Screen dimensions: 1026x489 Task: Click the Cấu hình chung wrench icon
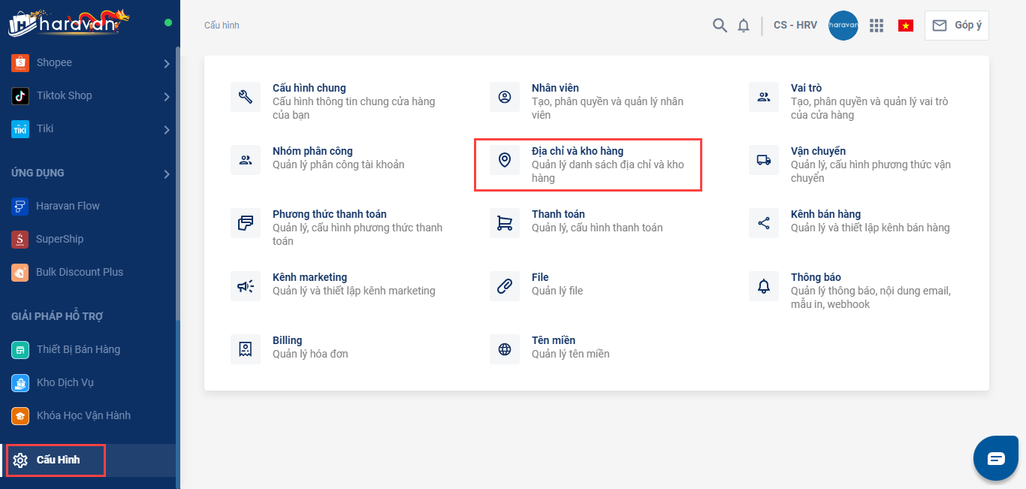pos(246,97)
